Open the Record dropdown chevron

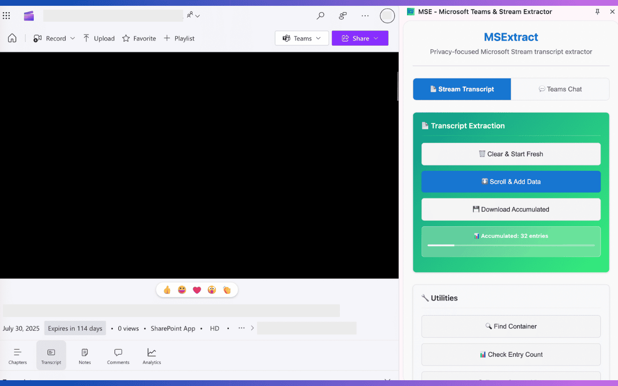(x=72, y=38)
